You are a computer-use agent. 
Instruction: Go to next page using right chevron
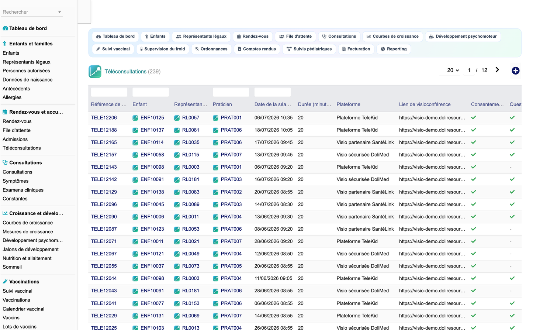tap(497, 70)
